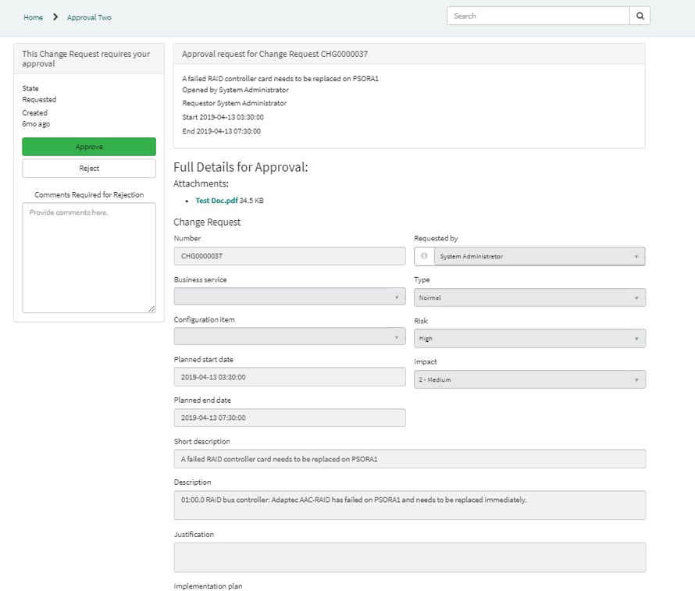Select the Number field containing CHG0000037

290,256
